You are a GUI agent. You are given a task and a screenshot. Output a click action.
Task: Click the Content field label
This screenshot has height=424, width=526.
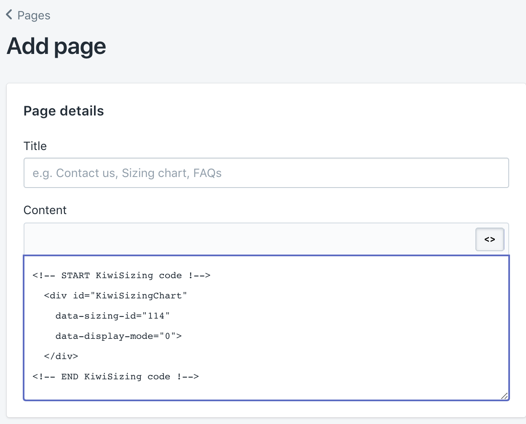45,210
